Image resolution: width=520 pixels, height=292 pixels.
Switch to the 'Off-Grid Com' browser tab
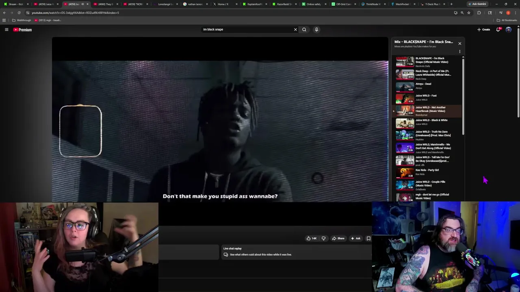[343, 4]
